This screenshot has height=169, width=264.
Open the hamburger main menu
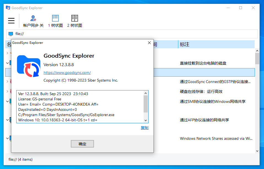(11, 21)
